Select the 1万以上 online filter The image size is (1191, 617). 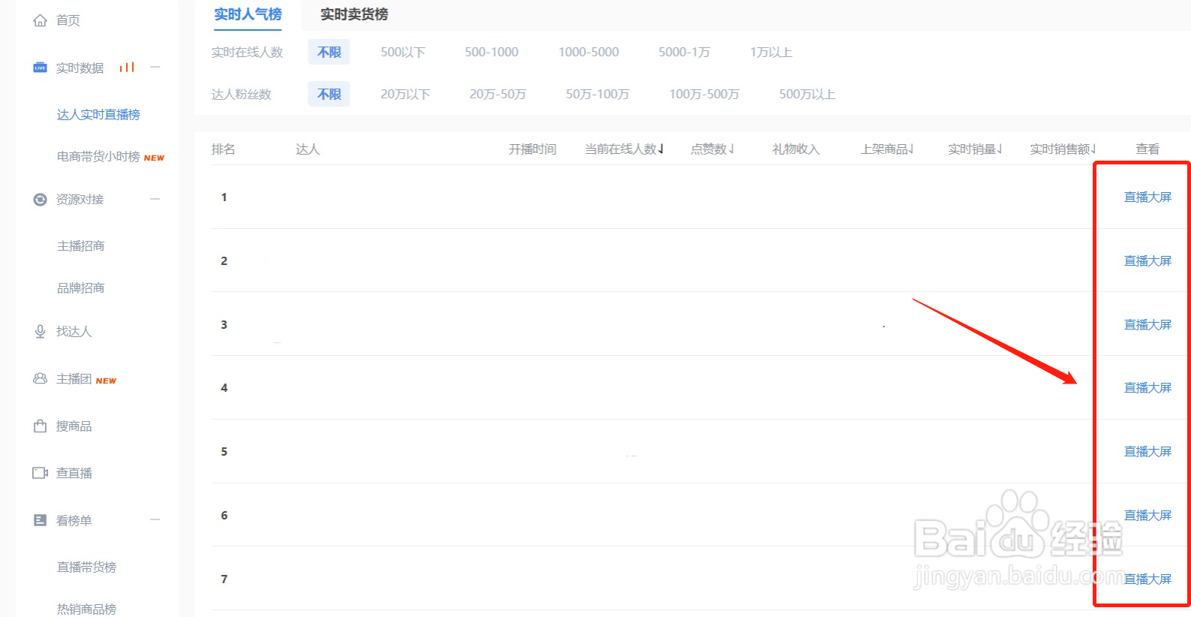[771, 53]
